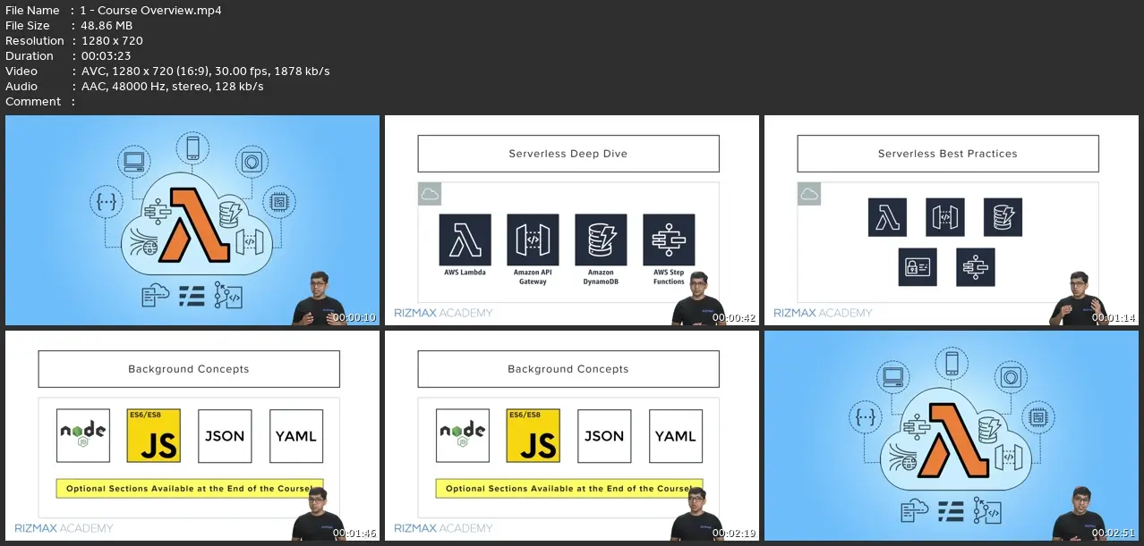The width and height of the screenshot is (1144, 546).
Task: Click 'RIZMAX ACADEMY' text in the 00:01:46 frame
Action: point(64,528)
